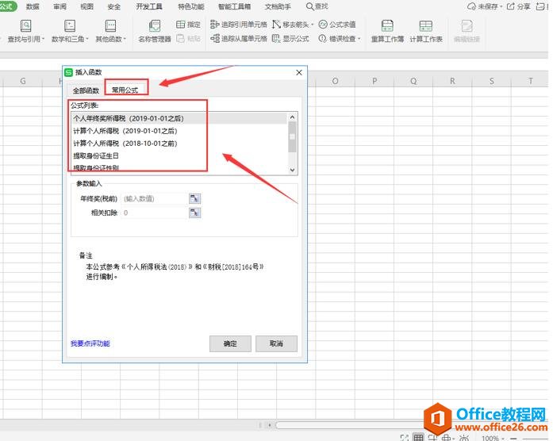Image resolution: width=553 pixels, height=441 pixels.
Task: Select column R header
Action: (x=452, y=81)
